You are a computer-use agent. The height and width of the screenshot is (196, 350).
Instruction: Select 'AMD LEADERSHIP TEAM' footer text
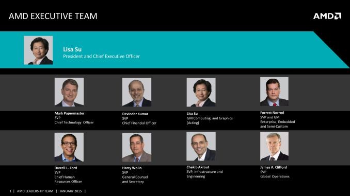[35, 191]
